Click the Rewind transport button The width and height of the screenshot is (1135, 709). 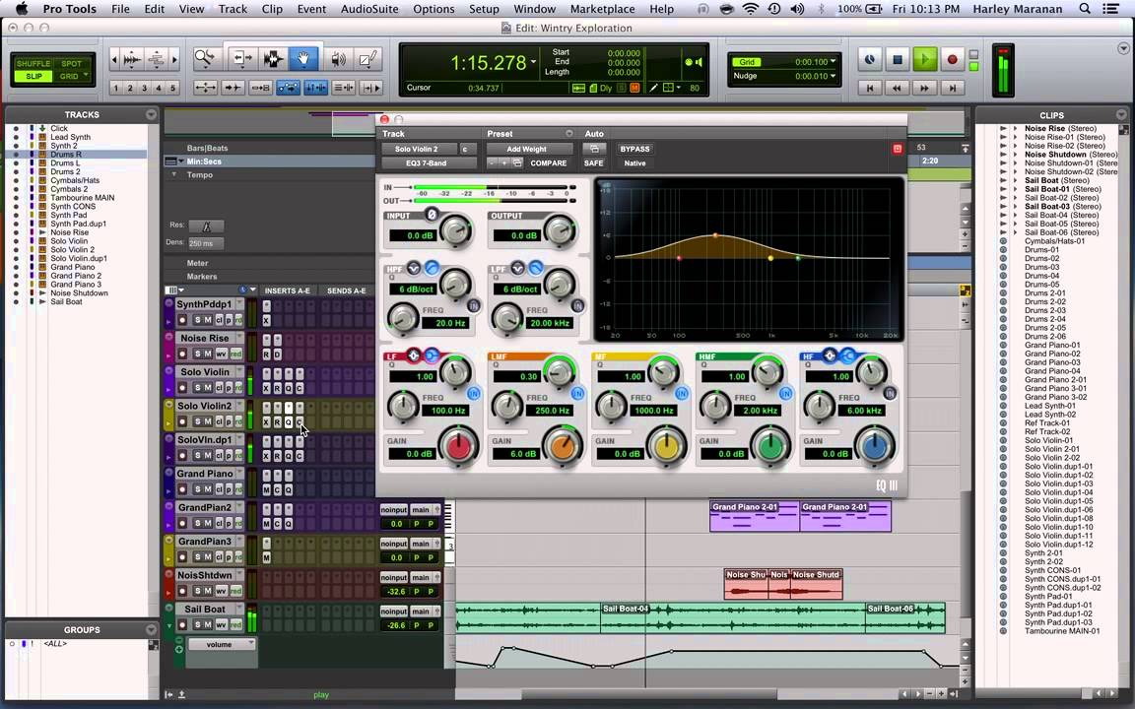[x=897, y=88]
